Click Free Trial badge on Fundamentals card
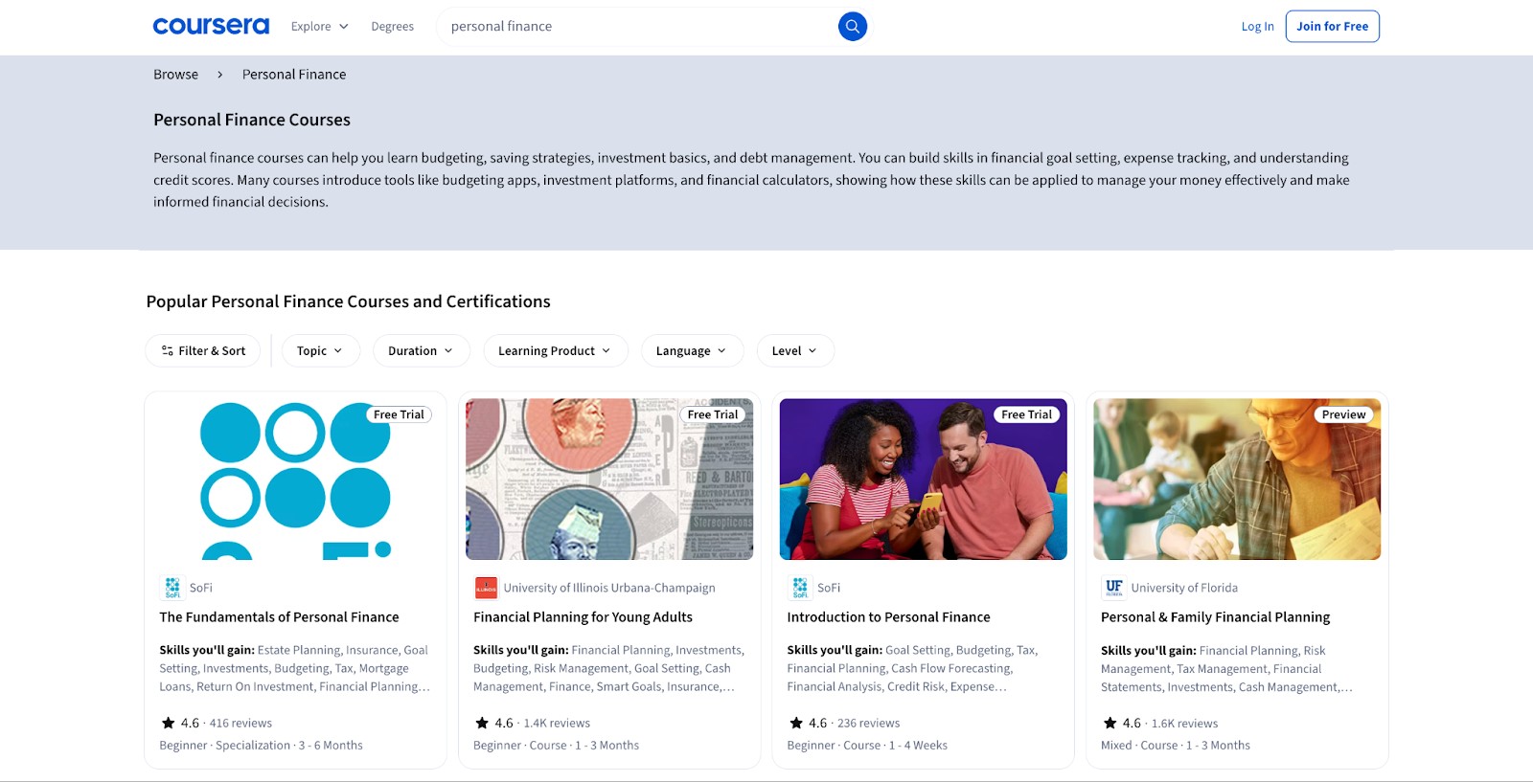Image resolution: width=1533 pixels, height=782 pixels. click(399, 414)
